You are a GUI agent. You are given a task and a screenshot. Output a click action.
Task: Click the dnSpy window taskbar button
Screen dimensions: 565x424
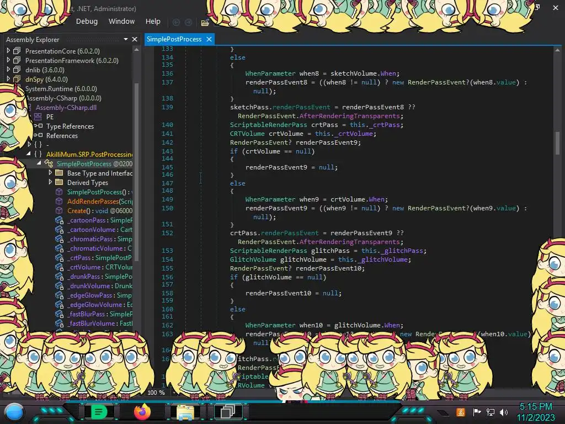click(228, 411)
